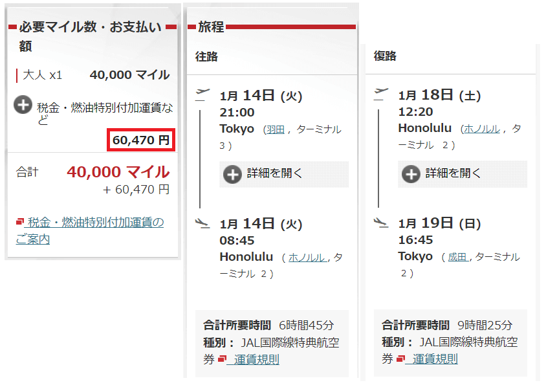Click red icon beside return 運賃規則

coord(401,358)
